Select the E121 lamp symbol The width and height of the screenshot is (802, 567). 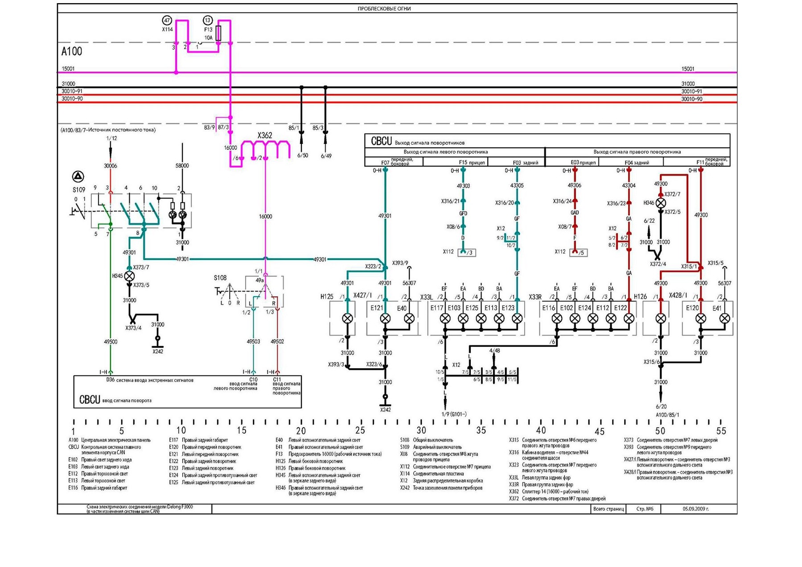385,318
